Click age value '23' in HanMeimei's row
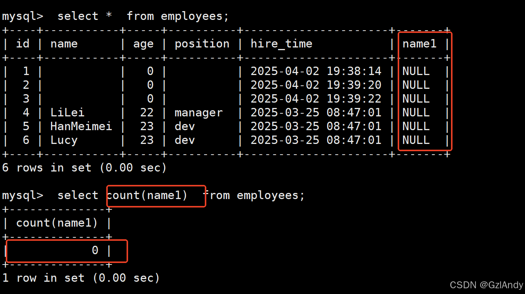Screen dimensions: 525x294 click(147, 126)
